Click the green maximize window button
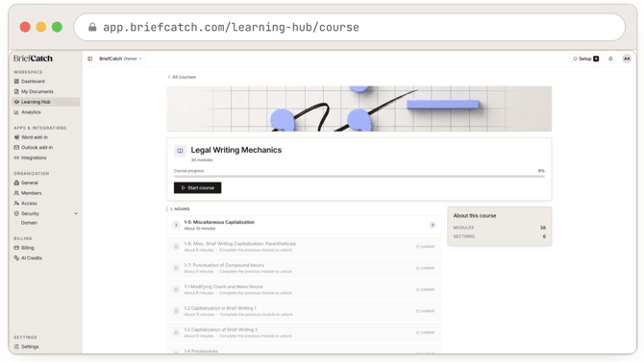644x362 pixels. pos(57,27)
